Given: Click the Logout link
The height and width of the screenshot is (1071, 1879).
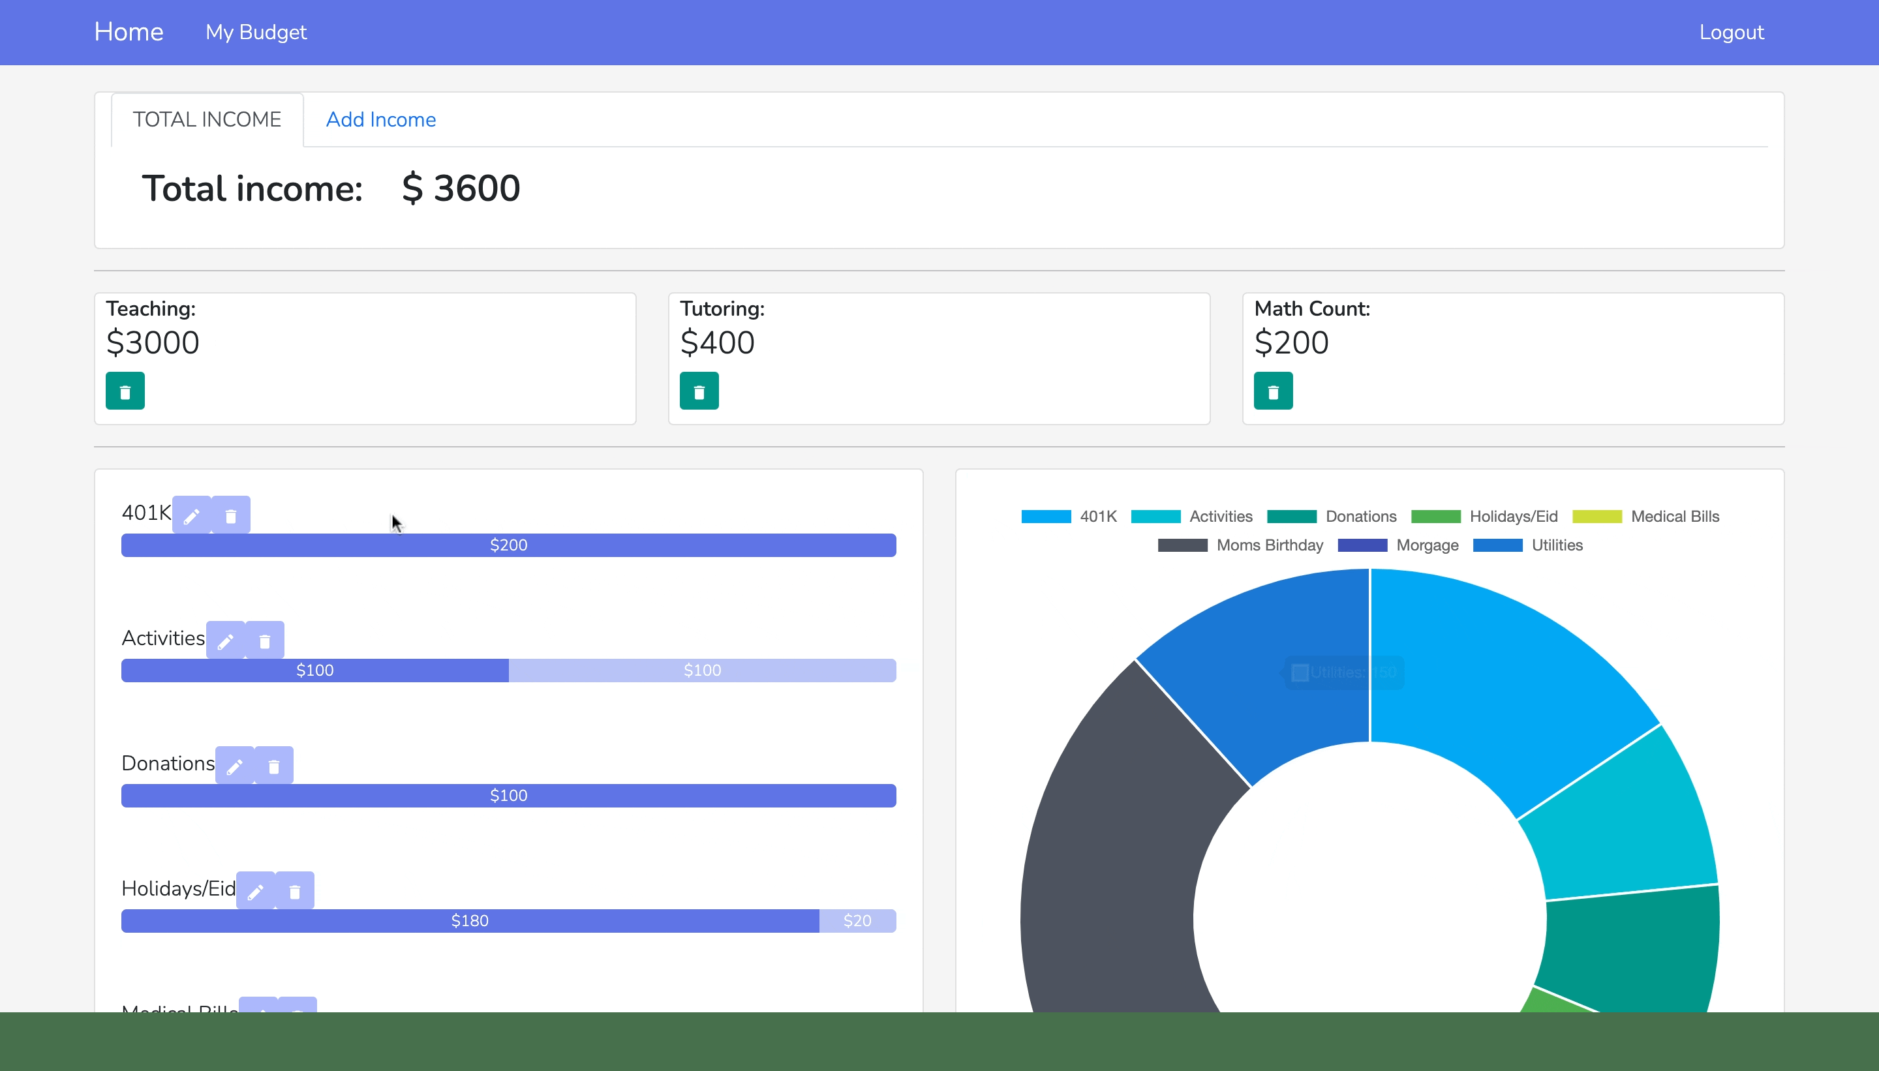Looking at the screenshot, I should tap(1730, 33).
